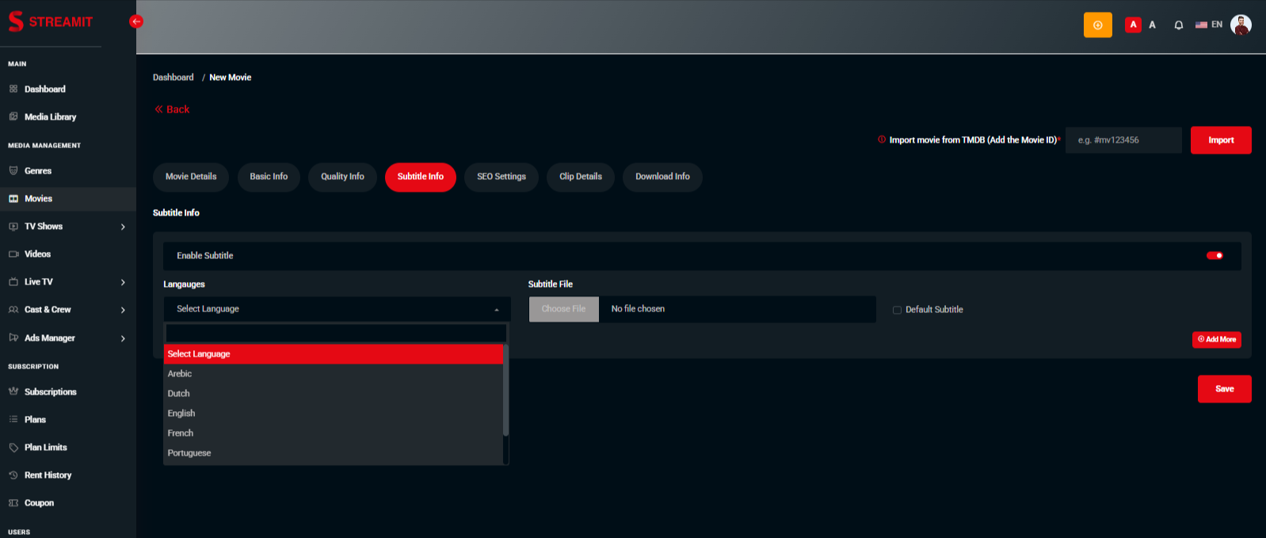Go to Genres in sidebar

coord(37,171)
